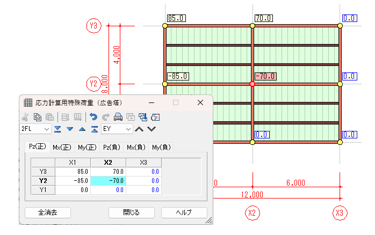Click the fill-down rows icon
The height and width of the screenshot is (235, 375).
(65, 117)
